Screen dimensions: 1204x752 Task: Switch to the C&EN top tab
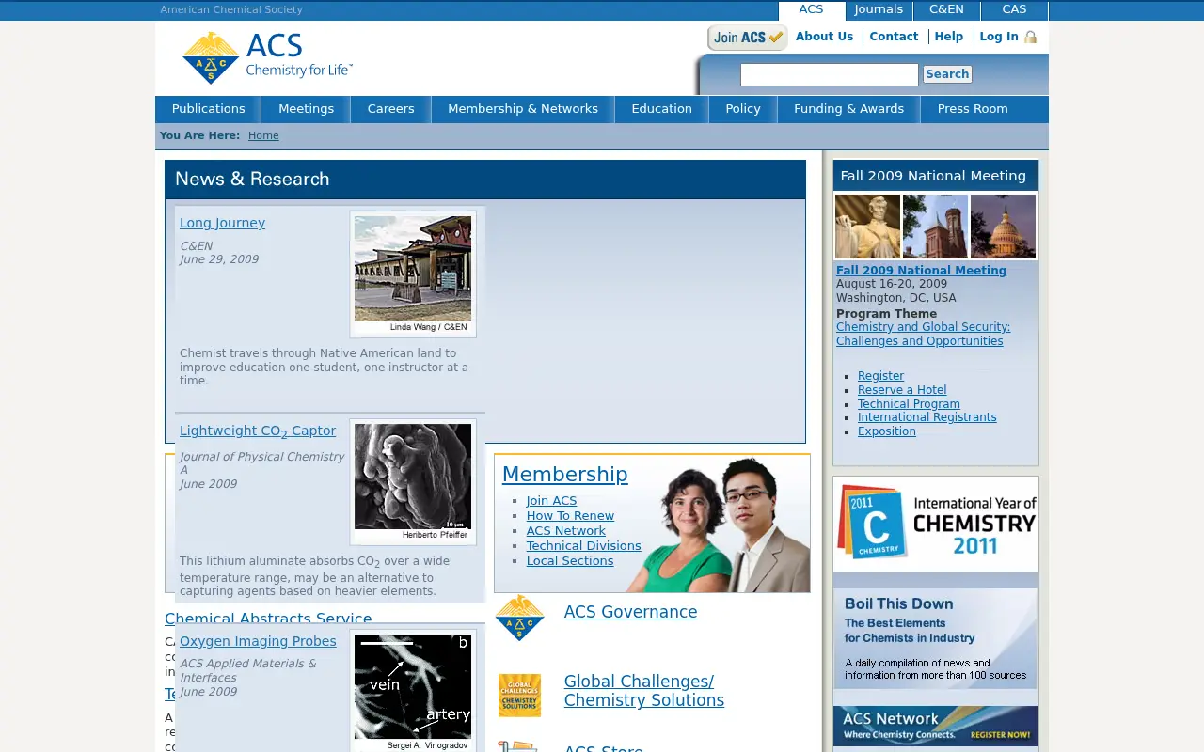(x=946, y=9)
